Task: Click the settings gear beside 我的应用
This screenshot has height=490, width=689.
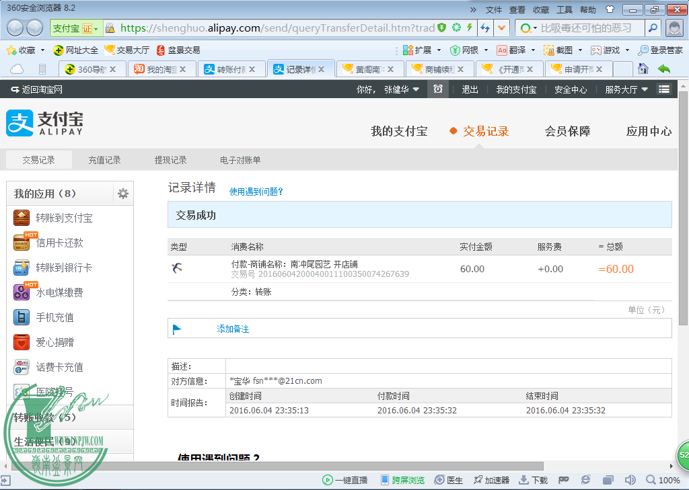Action: [122, 194]
